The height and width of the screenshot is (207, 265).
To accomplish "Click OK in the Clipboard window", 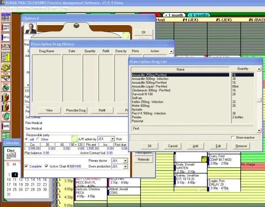I will coord(144,32).
